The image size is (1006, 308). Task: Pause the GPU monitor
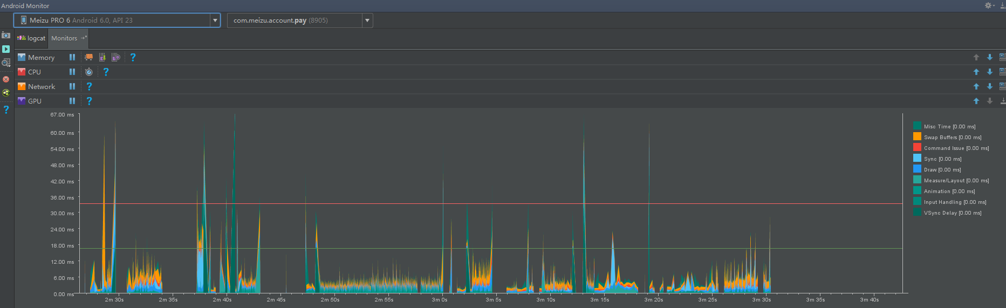[72, 101]
